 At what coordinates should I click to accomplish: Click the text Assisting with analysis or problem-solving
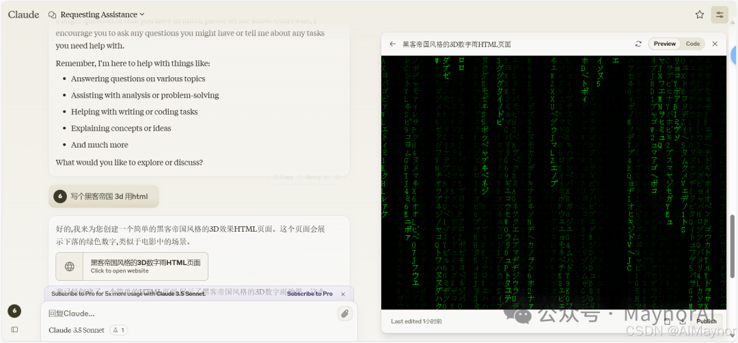pos(145,95)
